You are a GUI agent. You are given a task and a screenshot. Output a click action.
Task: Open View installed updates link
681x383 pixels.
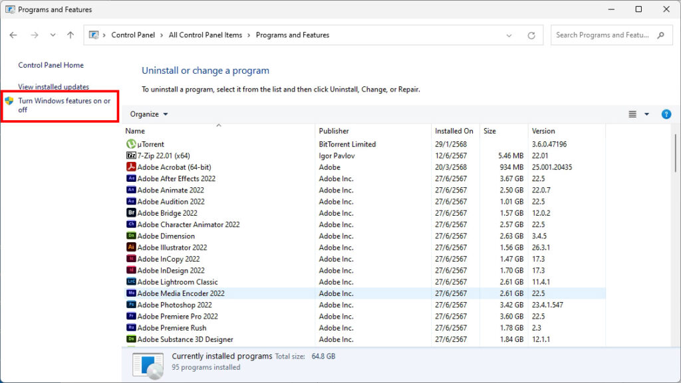point(53,87)
